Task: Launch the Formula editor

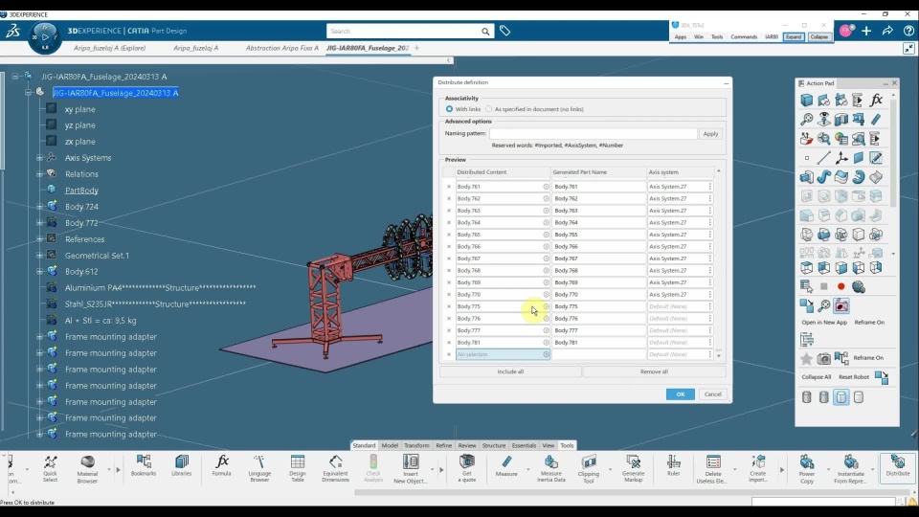Action: [x=222, y=466]
